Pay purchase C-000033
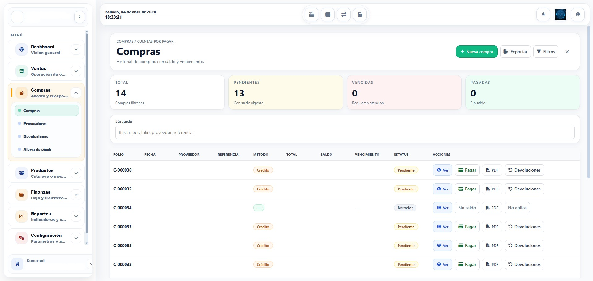593x281 pixels. (467, 227)
